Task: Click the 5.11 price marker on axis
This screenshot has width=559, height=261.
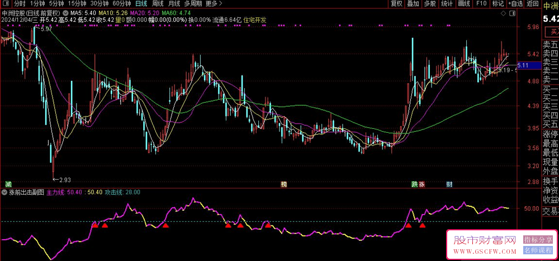Action: click(x=523, y=66)
